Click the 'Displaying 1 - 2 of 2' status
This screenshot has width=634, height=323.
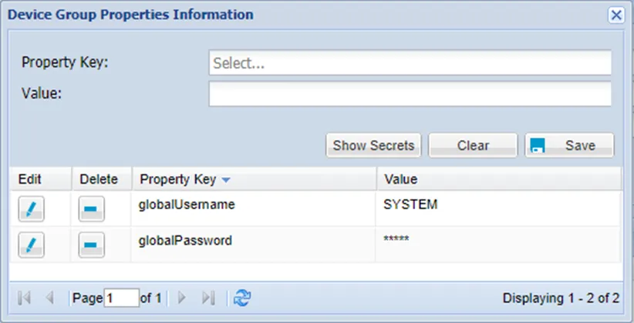click(x=561, y=298)
